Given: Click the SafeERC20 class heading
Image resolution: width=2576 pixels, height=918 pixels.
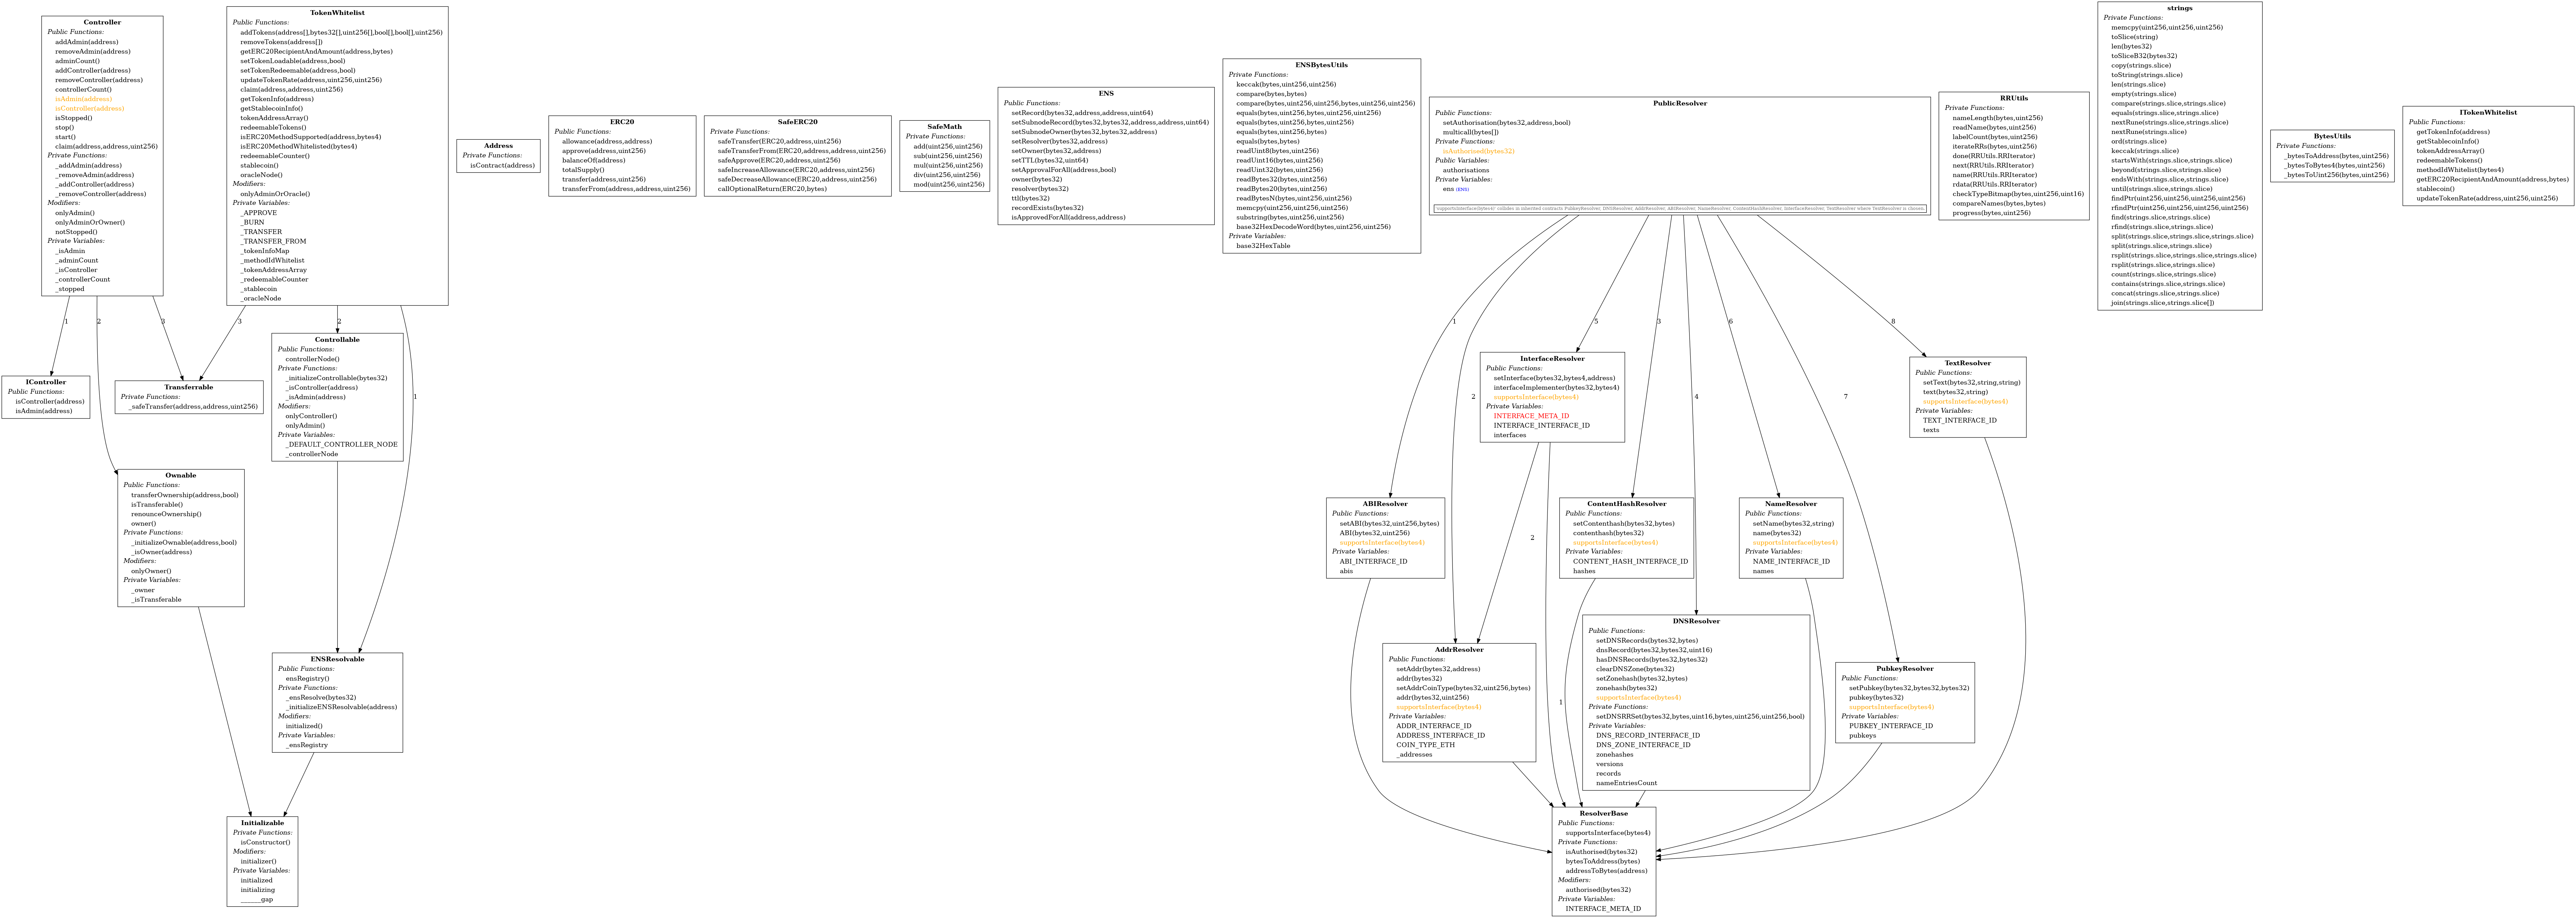Looking at the screenshot, I should tap(797, 122).
